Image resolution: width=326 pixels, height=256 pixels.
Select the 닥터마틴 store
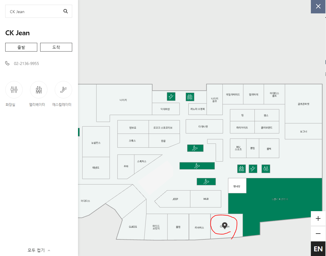point(165,109)
